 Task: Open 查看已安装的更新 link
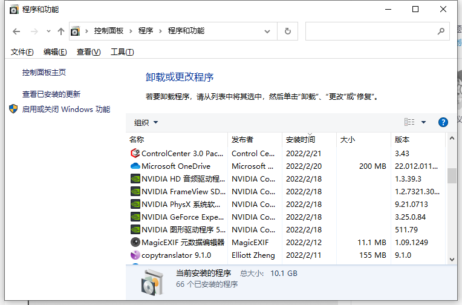pyautogui.click(x=51, y=94)
